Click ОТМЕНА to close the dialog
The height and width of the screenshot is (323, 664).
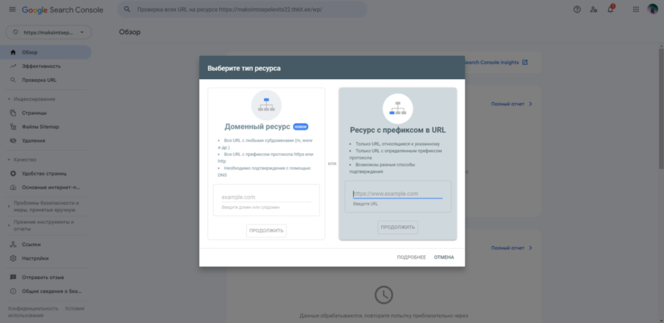pos(444,257)
